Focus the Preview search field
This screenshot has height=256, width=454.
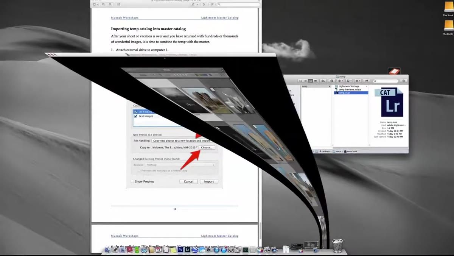(x=238, y=4)
